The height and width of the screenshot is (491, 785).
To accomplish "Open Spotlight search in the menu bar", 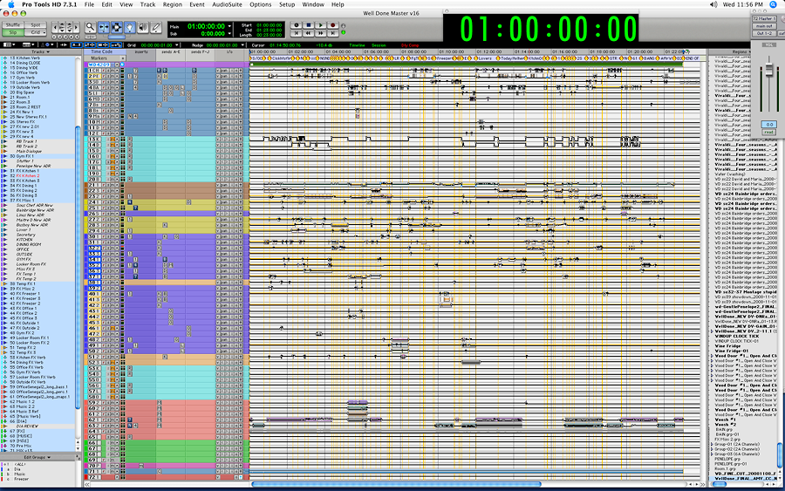I will pyautogui.click(x=773, y=4).
